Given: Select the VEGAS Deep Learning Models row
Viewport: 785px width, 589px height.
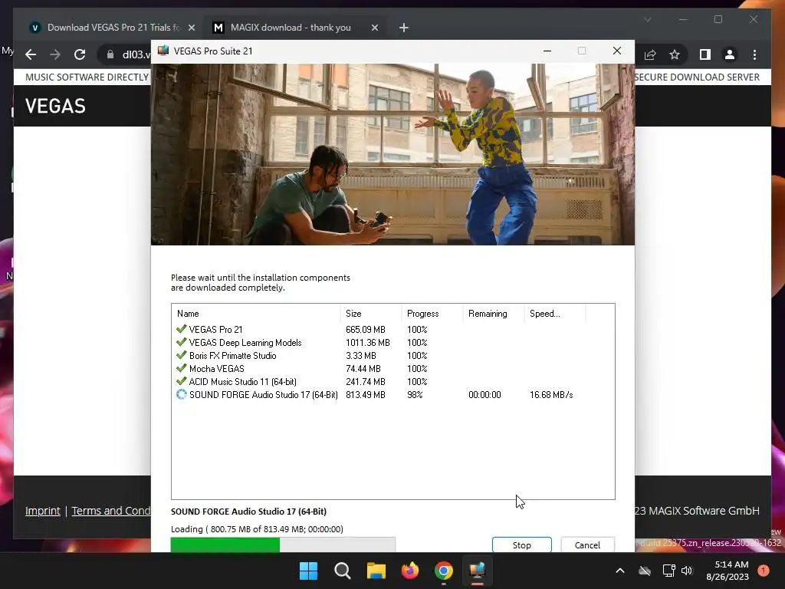Looking at the screenshot, I should 393,343.
